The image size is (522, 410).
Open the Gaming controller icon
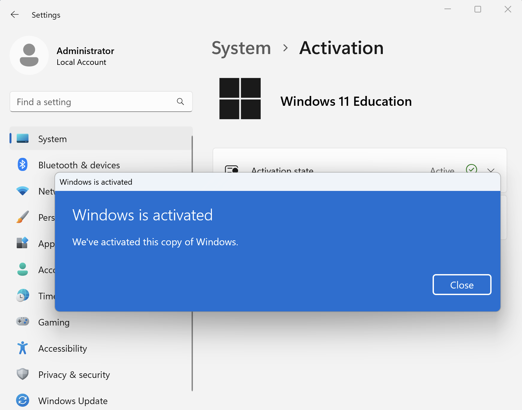pos(23,322)
